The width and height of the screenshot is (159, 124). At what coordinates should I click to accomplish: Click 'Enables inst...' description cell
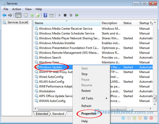(111, 43)
